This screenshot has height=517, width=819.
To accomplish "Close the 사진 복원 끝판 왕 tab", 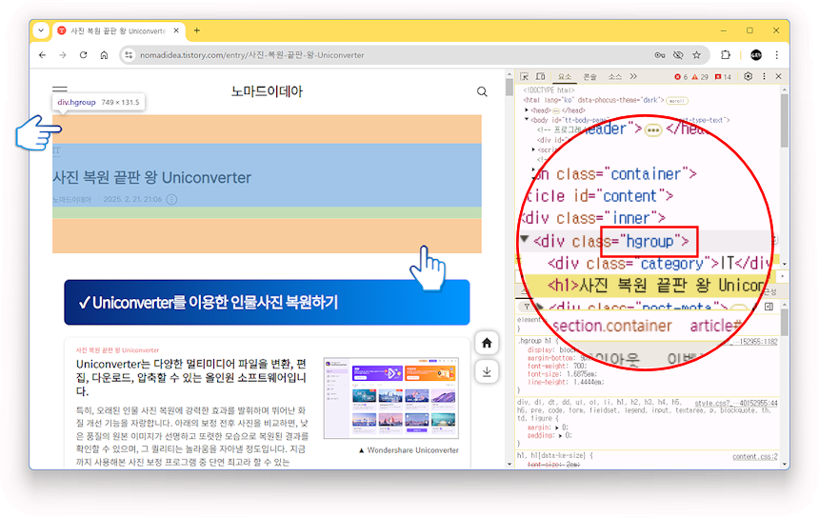I will (x=176, y=30).
